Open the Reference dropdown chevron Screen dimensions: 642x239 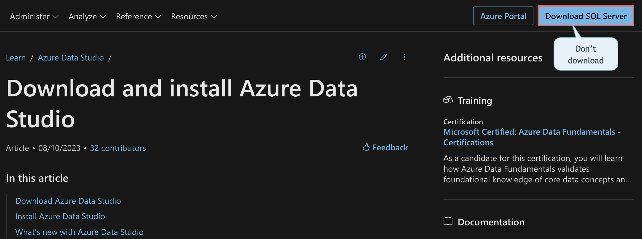click(x=158, y=17)
